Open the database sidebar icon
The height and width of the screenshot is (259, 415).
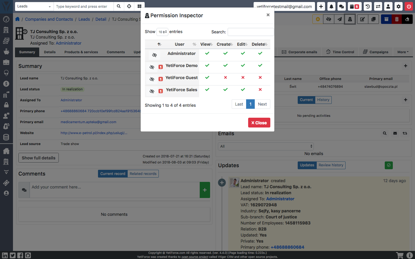point(6,137)
